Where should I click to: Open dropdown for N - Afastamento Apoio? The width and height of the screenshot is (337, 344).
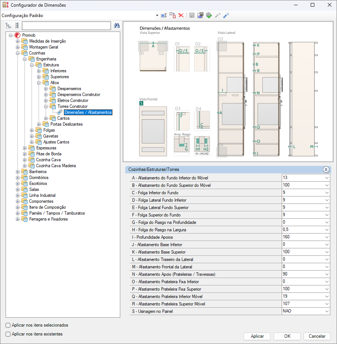327,274
